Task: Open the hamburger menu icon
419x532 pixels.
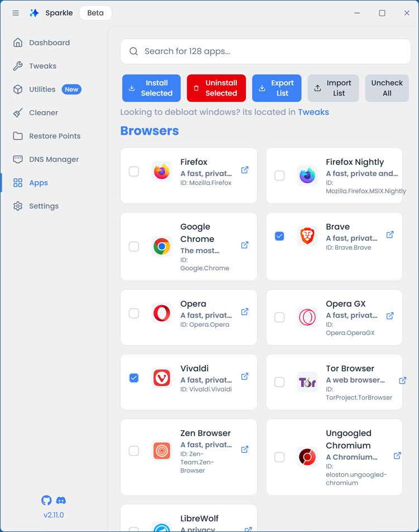Action: click(x=16, y=13)
